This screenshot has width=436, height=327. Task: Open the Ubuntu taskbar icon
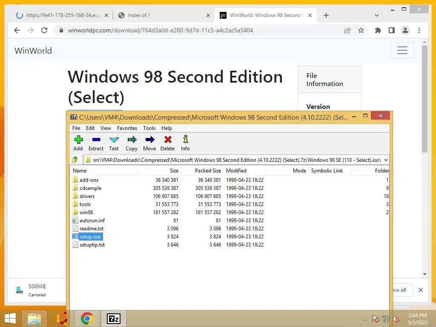(61, 318)
